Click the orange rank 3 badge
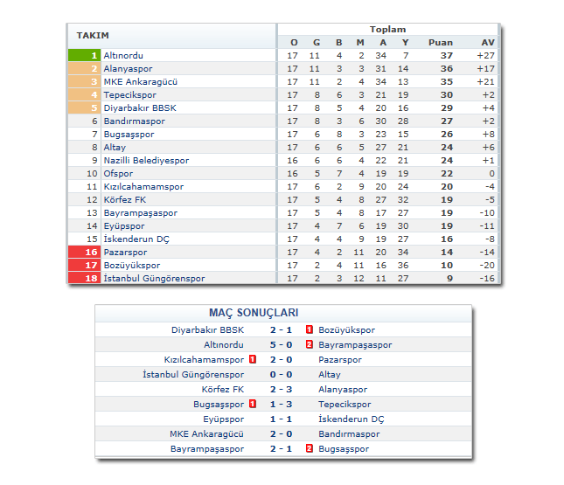 coord(84,81)
